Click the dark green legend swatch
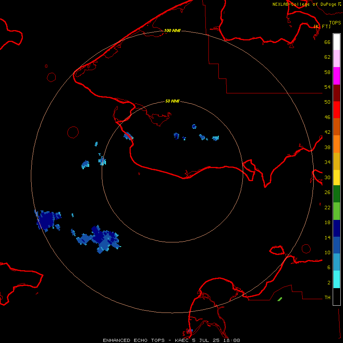Screen dimensions: 343x343 pyautogui.click(x=337, y=194)
